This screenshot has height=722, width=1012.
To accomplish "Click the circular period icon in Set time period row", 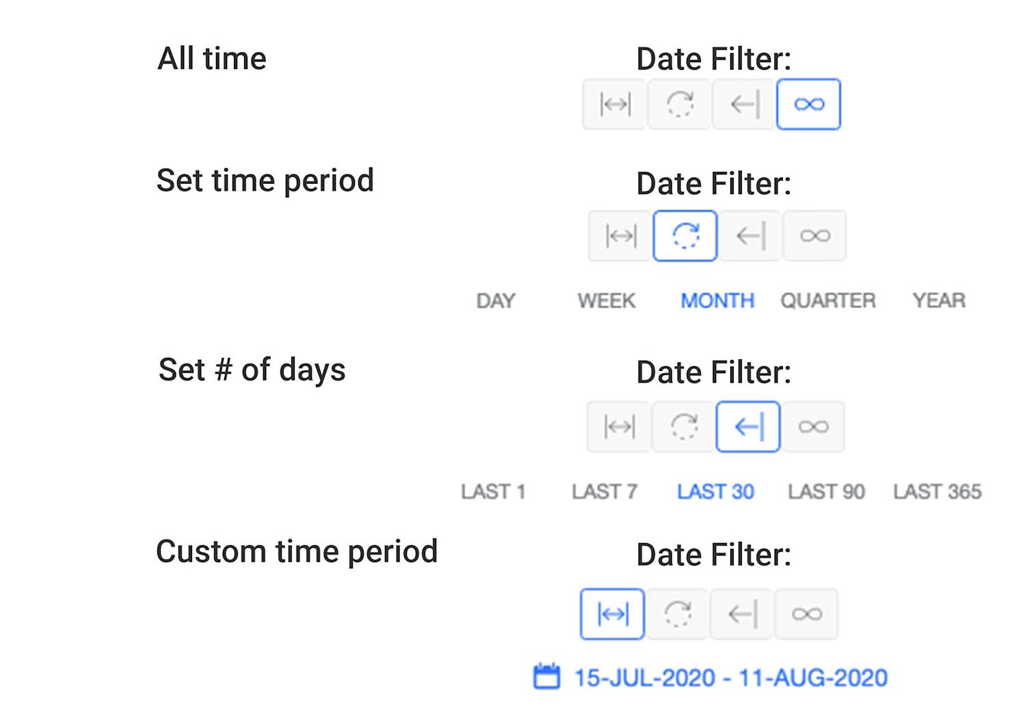I will coord(685,236).
